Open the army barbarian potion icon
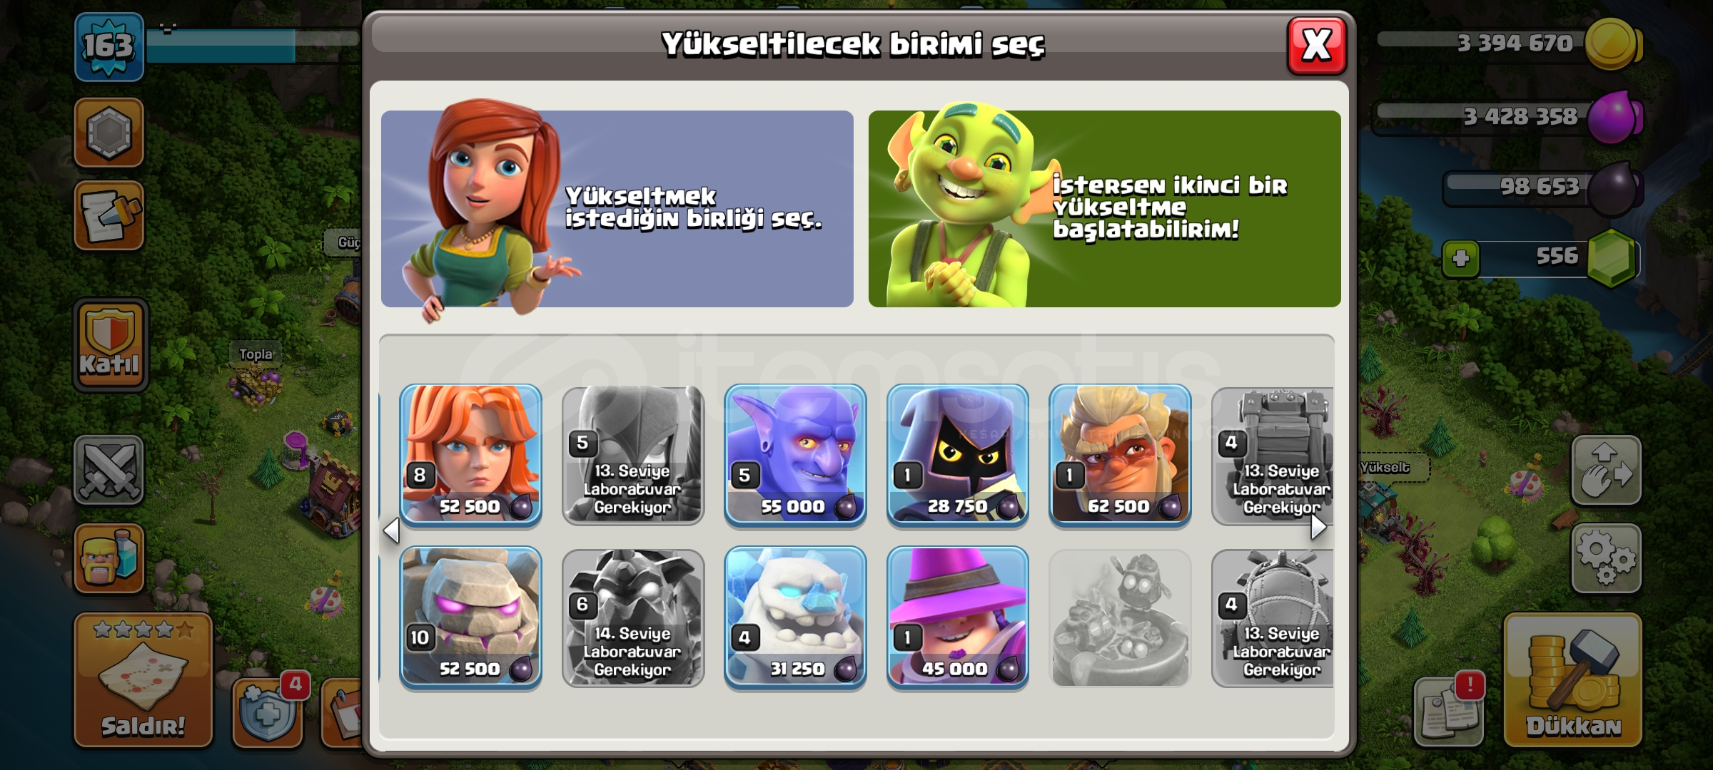This screenshot has width=1713, height=770. tap(109, 558)
